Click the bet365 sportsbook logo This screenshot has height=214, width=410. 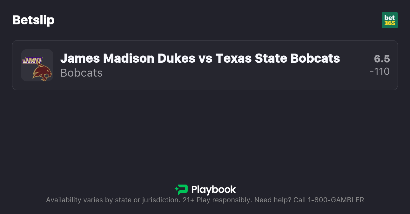point(390,20)
